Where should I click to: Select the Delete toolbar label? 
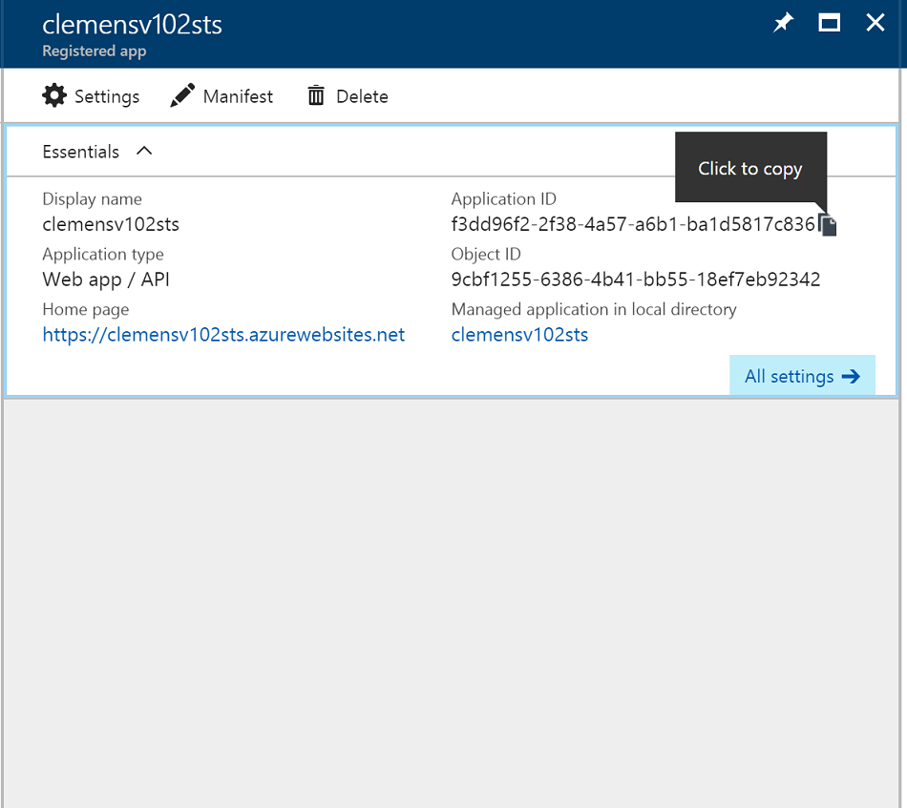coord(362,96)
